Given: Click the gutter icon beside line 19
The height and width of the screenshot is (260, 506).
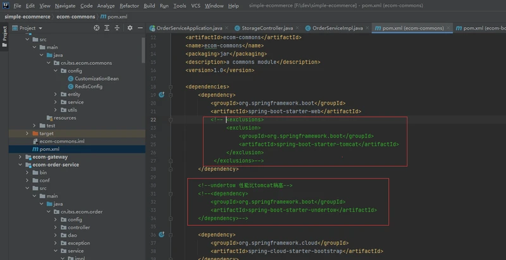Looking at the screenshot, I should coord(162,95).
